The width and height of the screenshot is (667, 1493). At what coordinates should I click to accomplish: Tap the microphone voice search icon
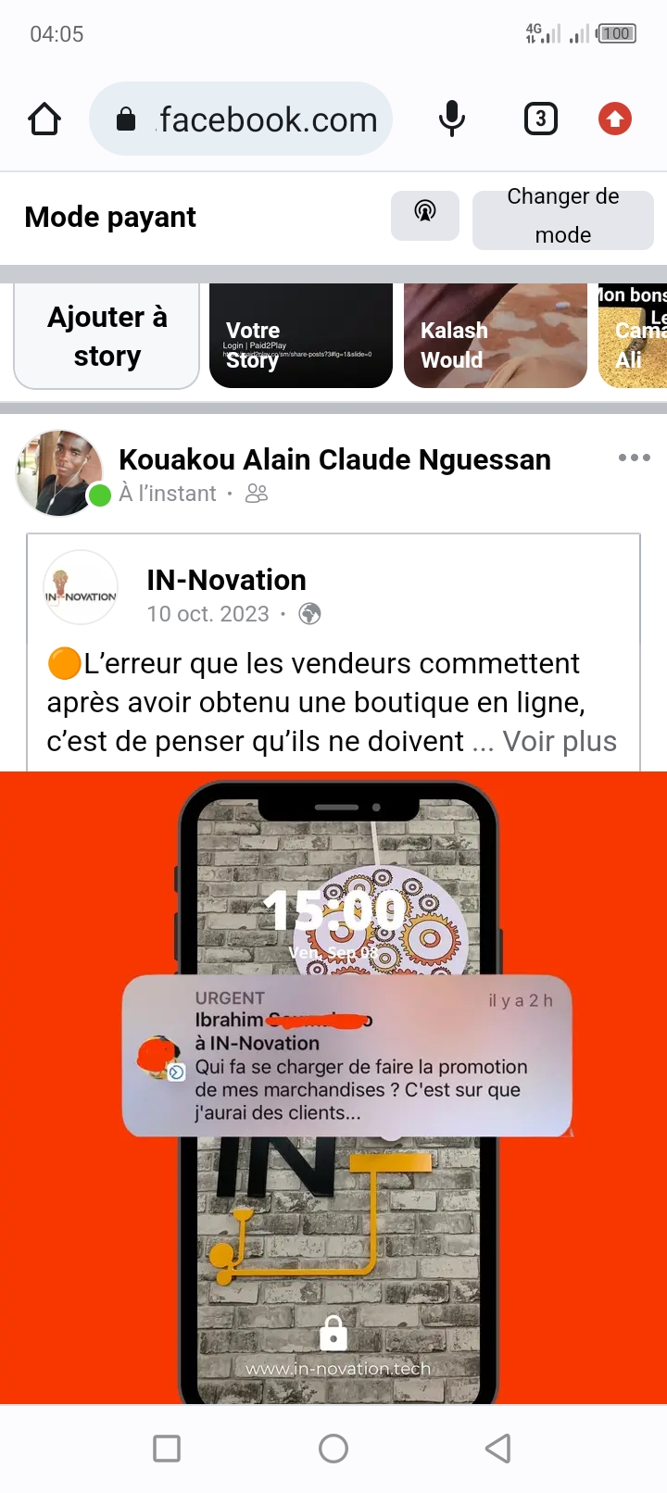click(452, 119)
